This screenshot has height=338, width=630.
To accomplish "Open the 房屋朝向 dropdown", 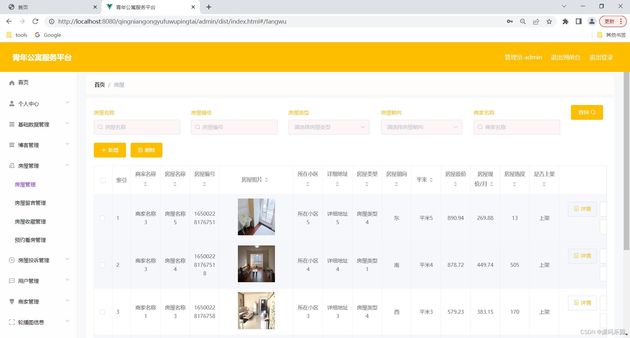I will (x=421, y=127).
